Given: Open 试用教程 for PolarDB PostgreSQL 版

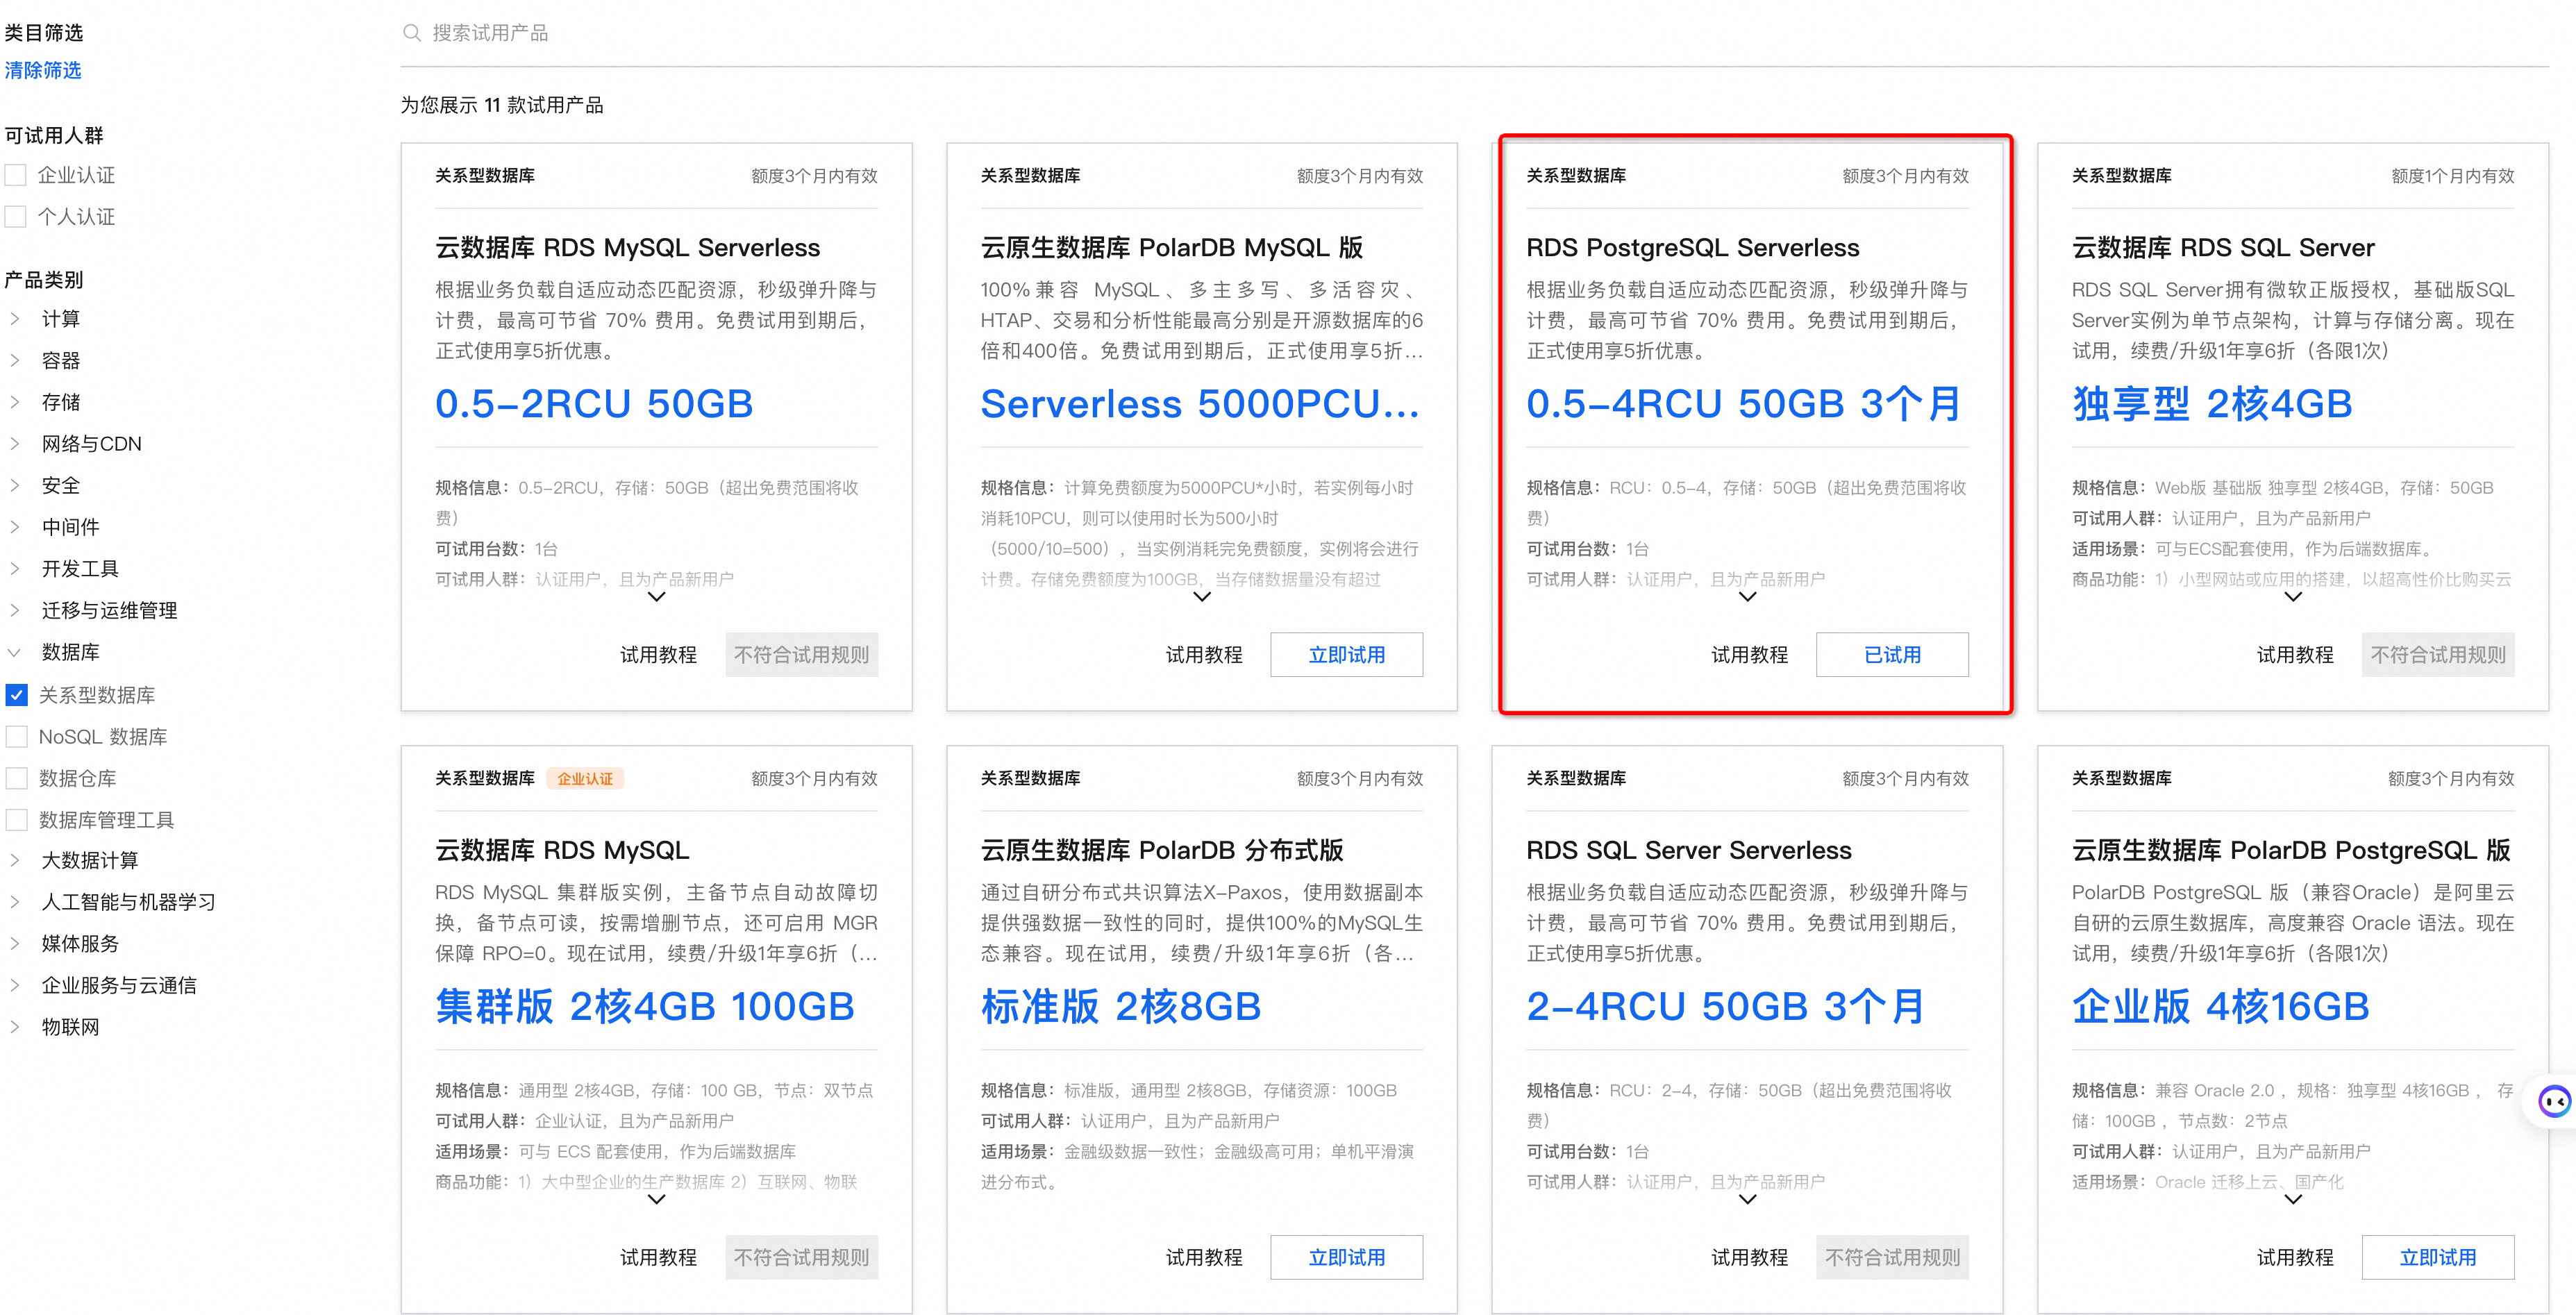Looking at the screenshot, I should pyautogui.click(x=2295, y=1257).
